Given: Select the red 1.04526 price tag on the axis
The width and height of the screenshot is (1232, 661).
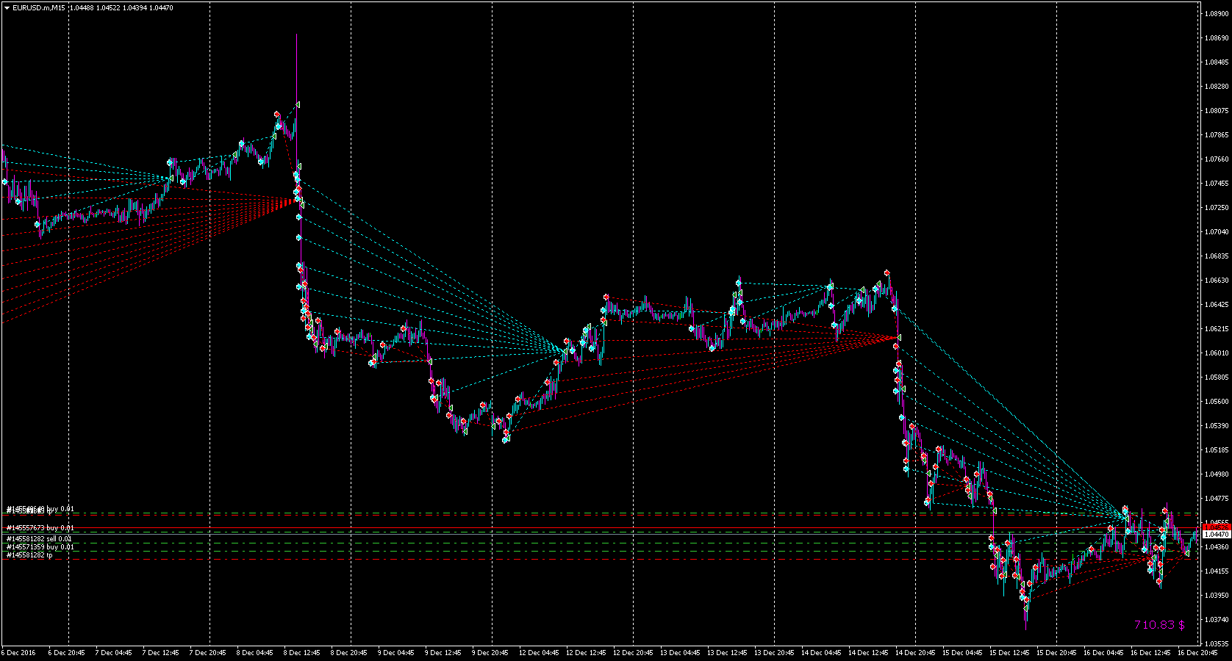Looking at the screenshot, I should point(1217,528).
